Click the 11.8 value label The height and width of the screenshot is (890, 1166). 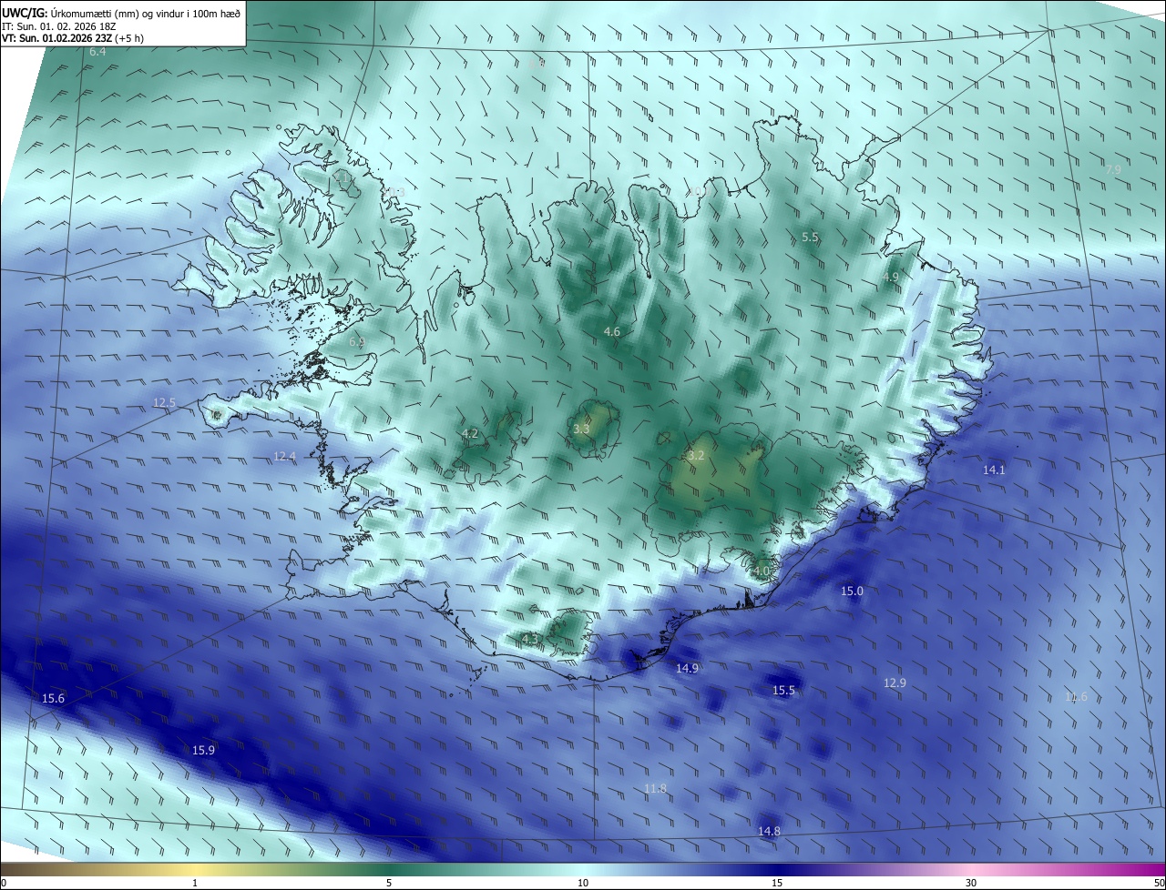tap(655, 788)
